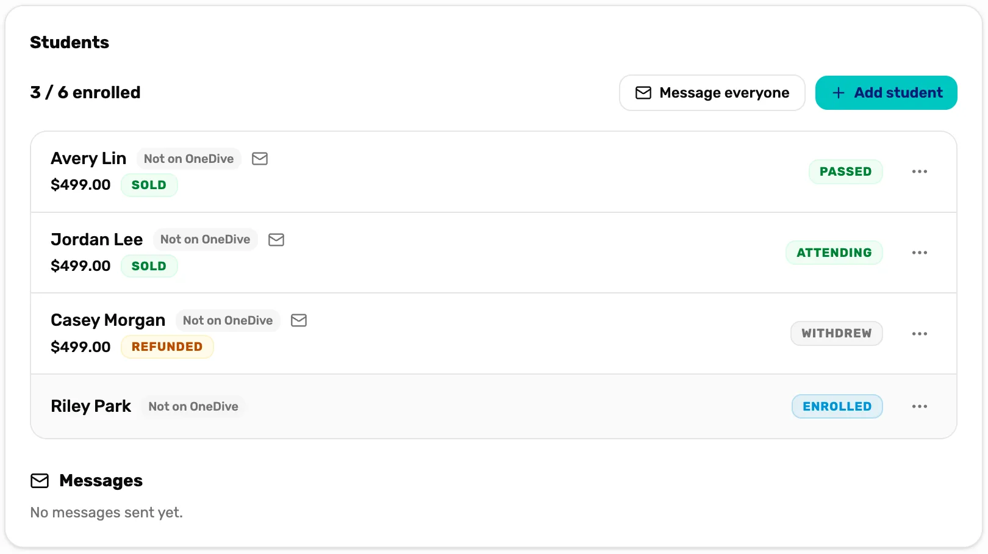Click the Message everyone button
988x554 pixels.
point(712,93)
